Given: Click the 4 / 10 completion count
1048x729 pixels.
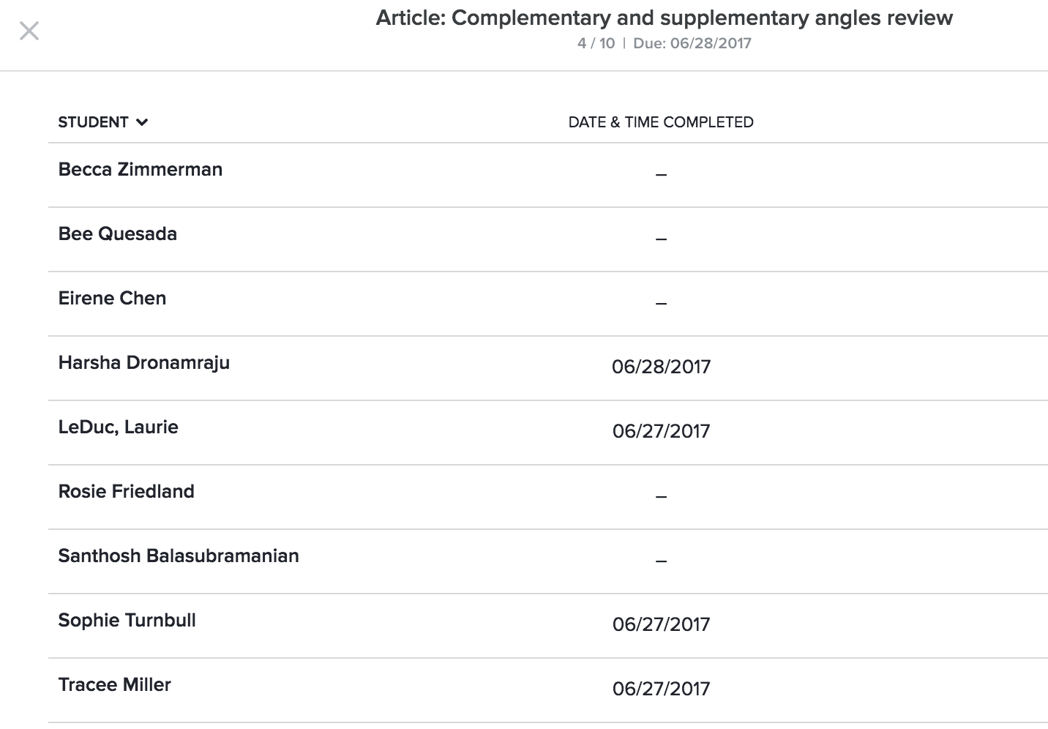Looking at the screenshot, I should 596,43.
